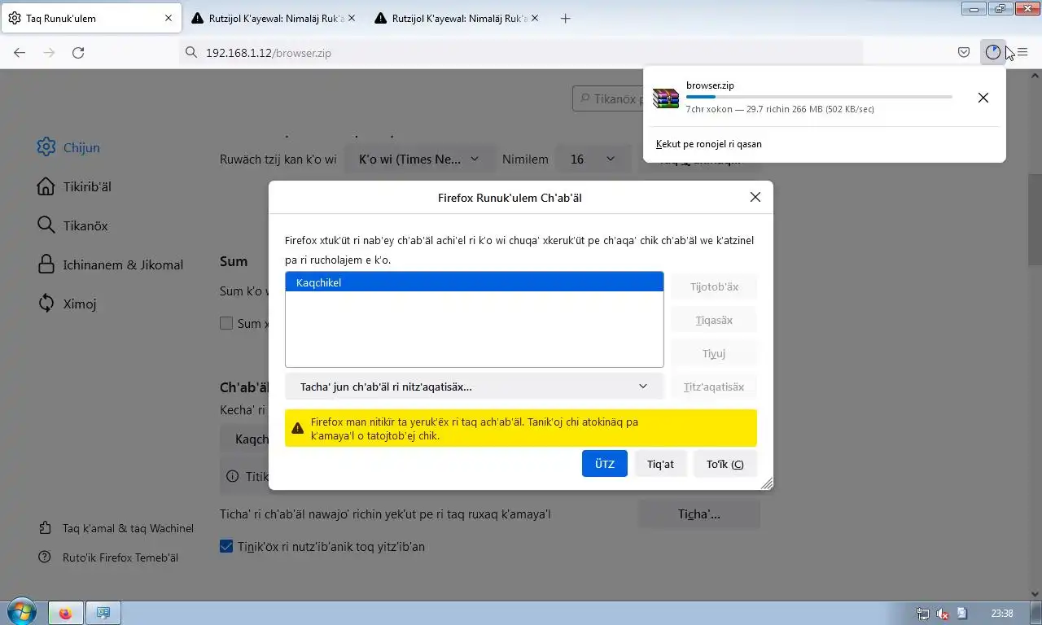Image resolution: width=1042 pixels, height=625 pixels.
Task: Open a new browser tab
Action: pyautogui.click(x=566, y=18)
